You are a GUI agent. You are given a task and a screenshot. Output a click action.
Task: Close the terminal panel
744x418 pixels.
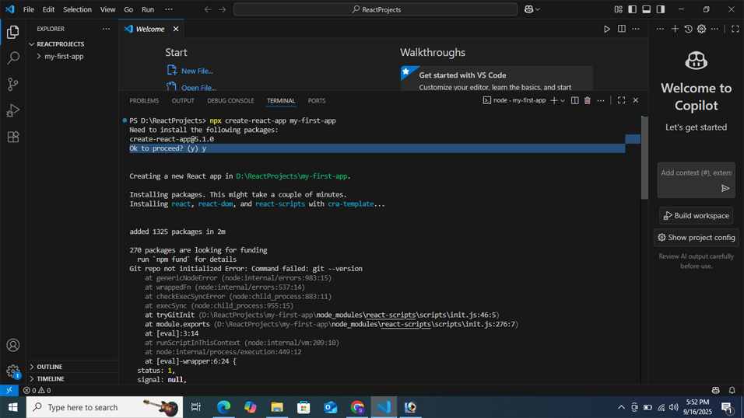click(x=635, y=100)
